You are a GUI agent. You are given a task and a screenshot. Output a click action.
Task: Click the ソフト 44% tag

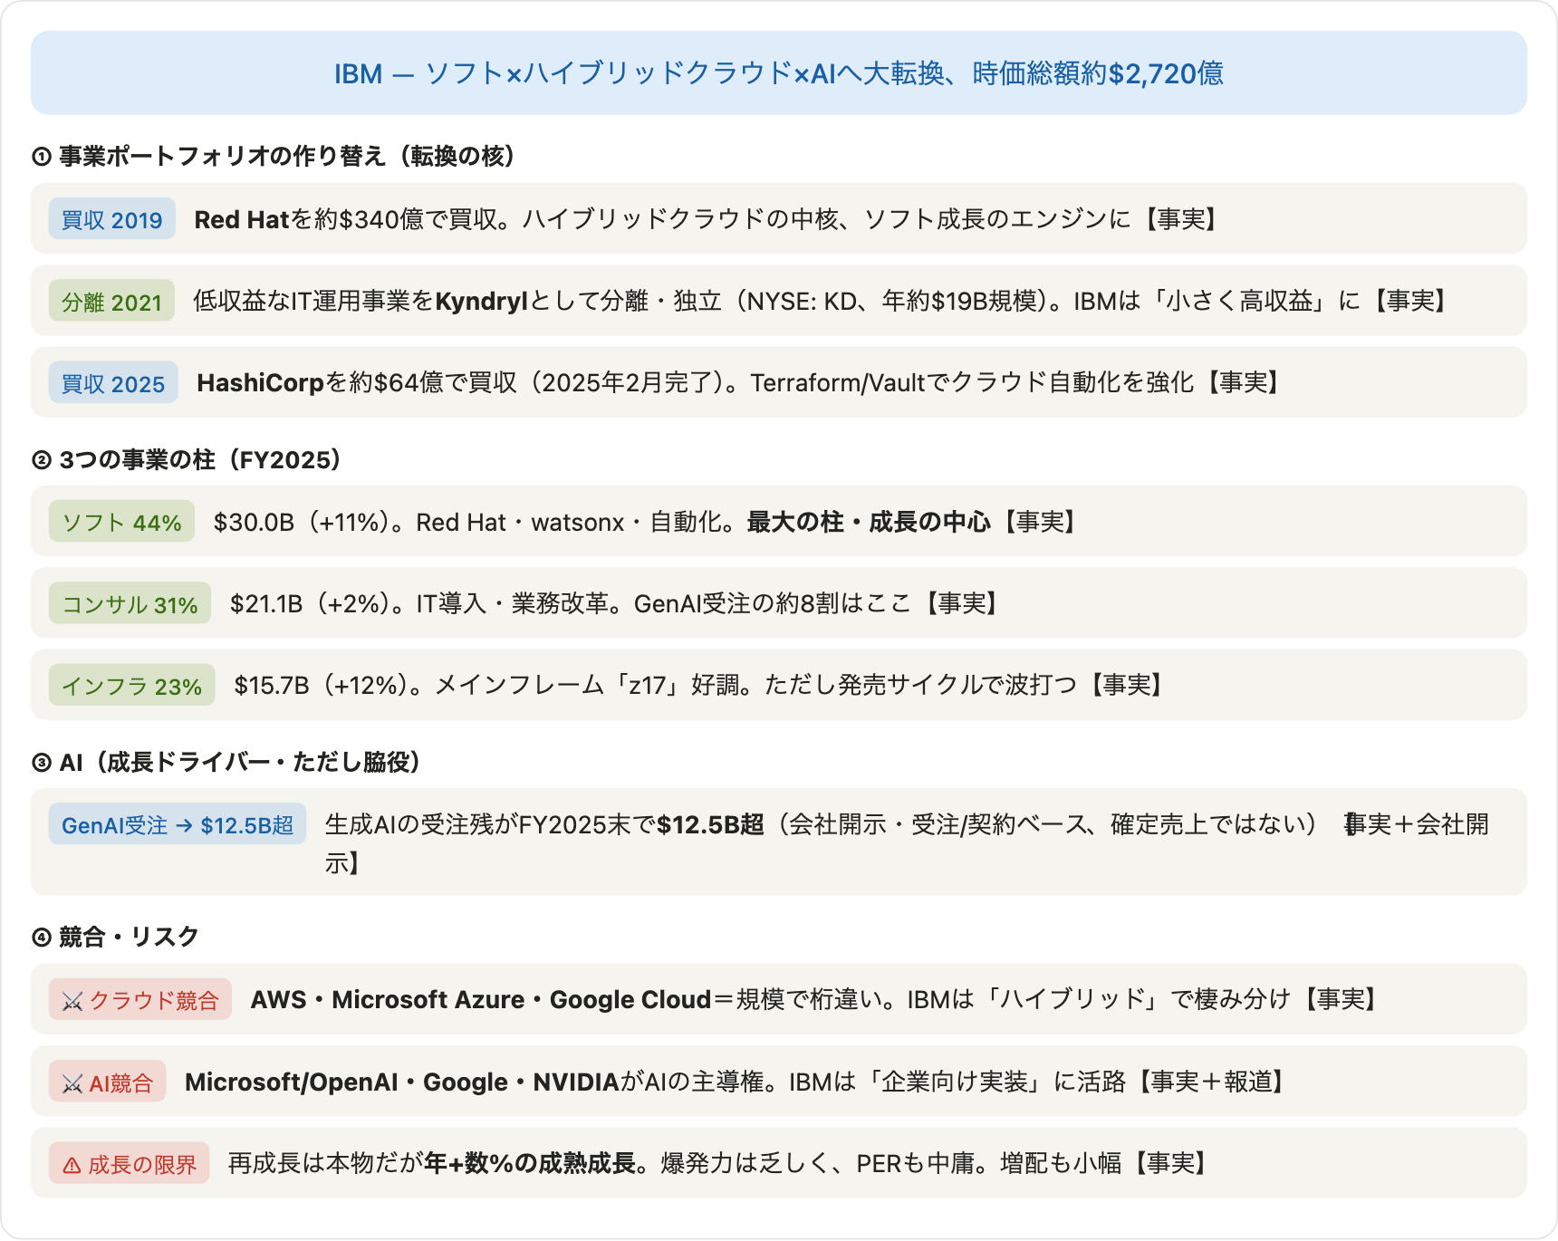coord(121,522)
